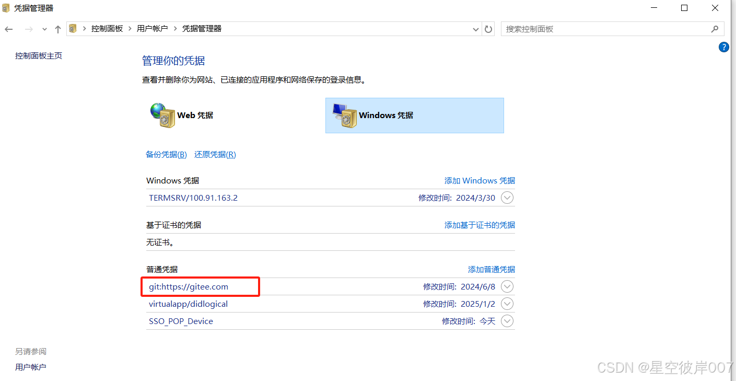Screen dimensions: 736x381
Task: Click chevron between 控制面板 and 用户帐户
Action: point(130,29)
